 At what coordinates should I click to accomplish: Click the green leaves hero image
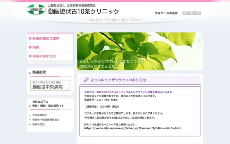click(140, 51)
